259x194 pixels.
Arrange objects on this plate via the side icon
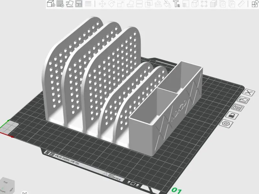point(238,108)
